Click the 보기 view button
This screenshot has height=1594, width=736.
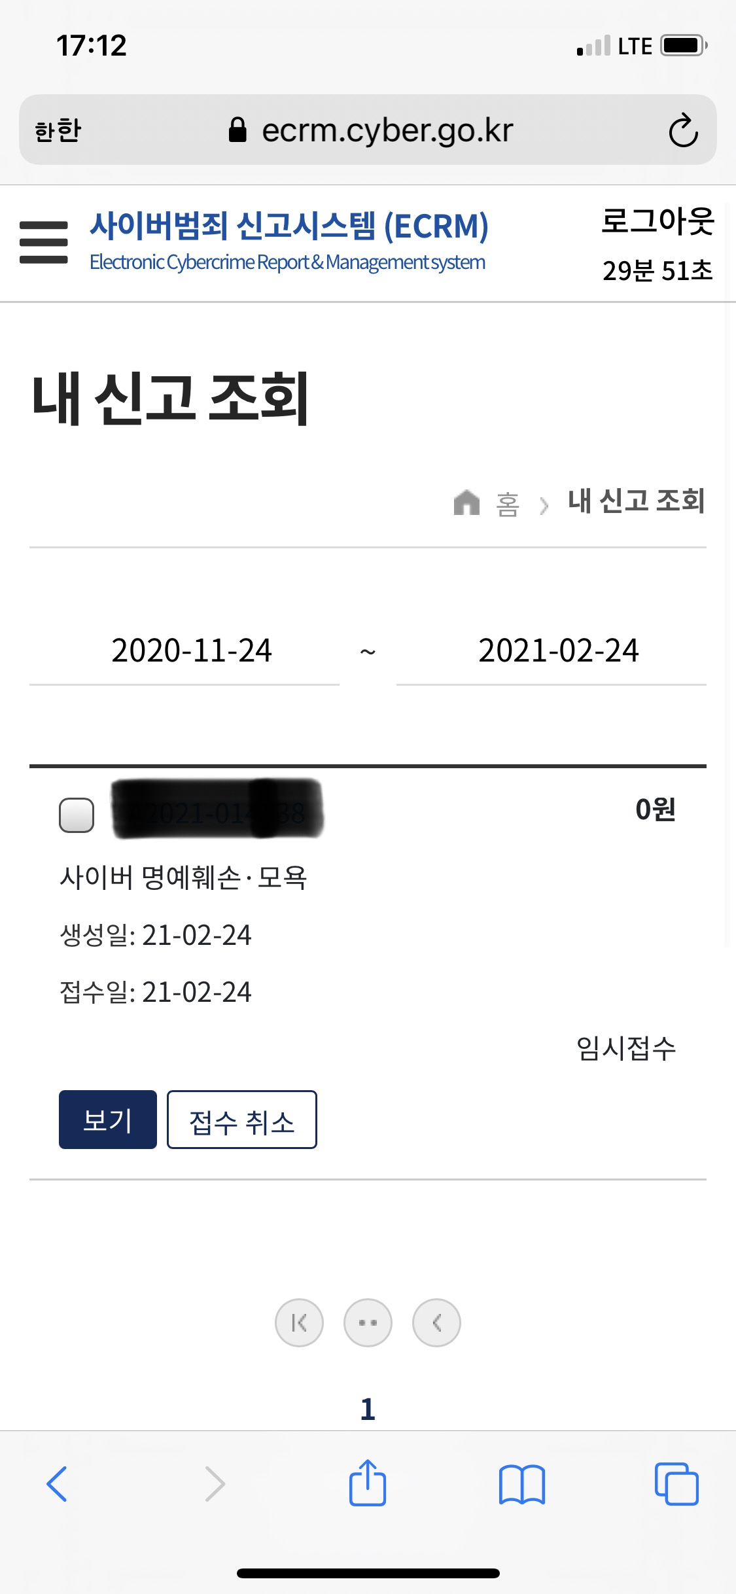click(x=108, y=1120)
